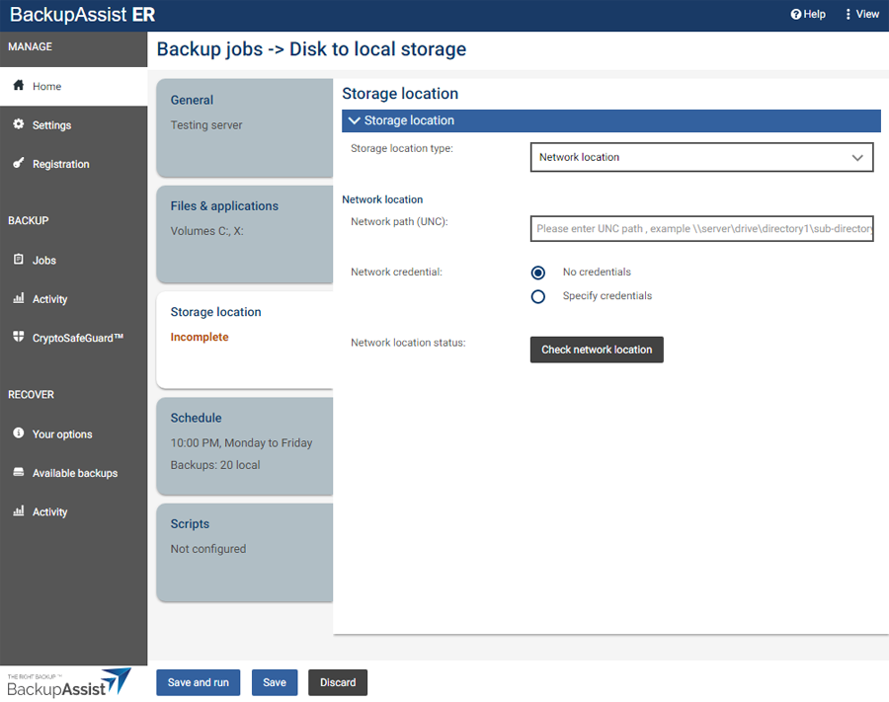Screen dimensions: 889x702
Task: Open Your options under Recover
Action: 74,434
